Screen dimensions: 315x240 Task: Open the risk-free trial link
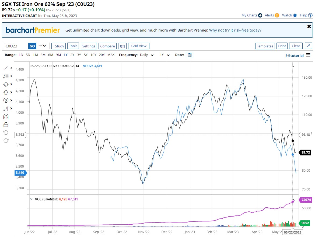coord(235,30)
